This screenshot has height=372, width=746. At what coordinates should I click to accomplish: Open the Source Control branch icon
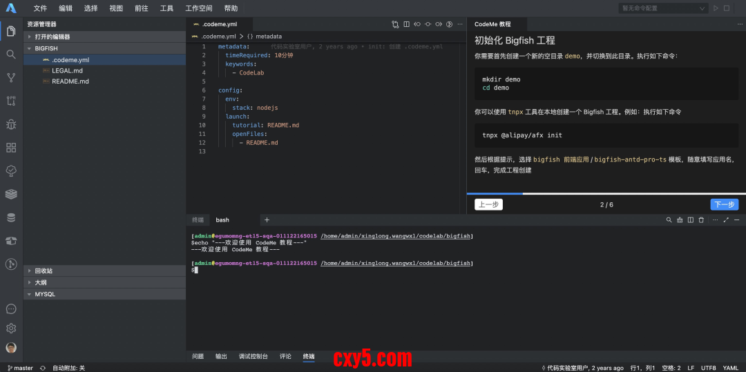[x=11, y=77]
